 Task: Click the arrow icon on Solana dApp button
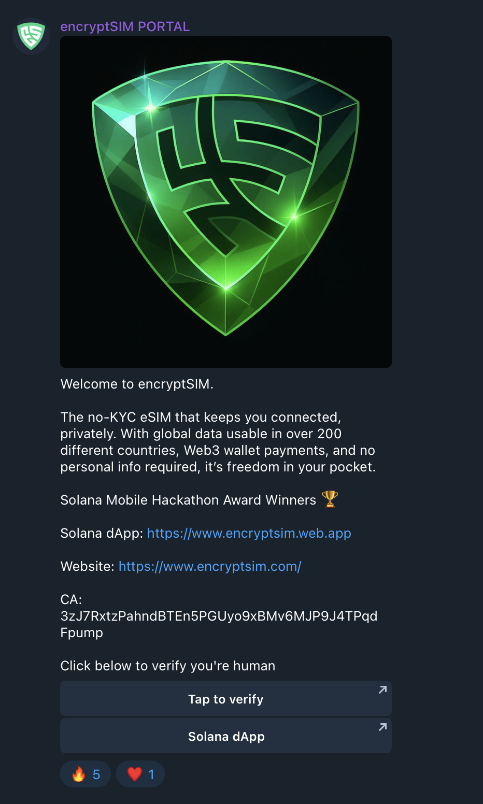382,727
